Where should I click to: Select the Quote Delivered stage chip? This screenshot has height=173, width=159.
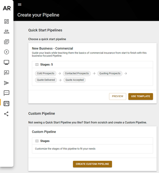(x=46, y=80)
